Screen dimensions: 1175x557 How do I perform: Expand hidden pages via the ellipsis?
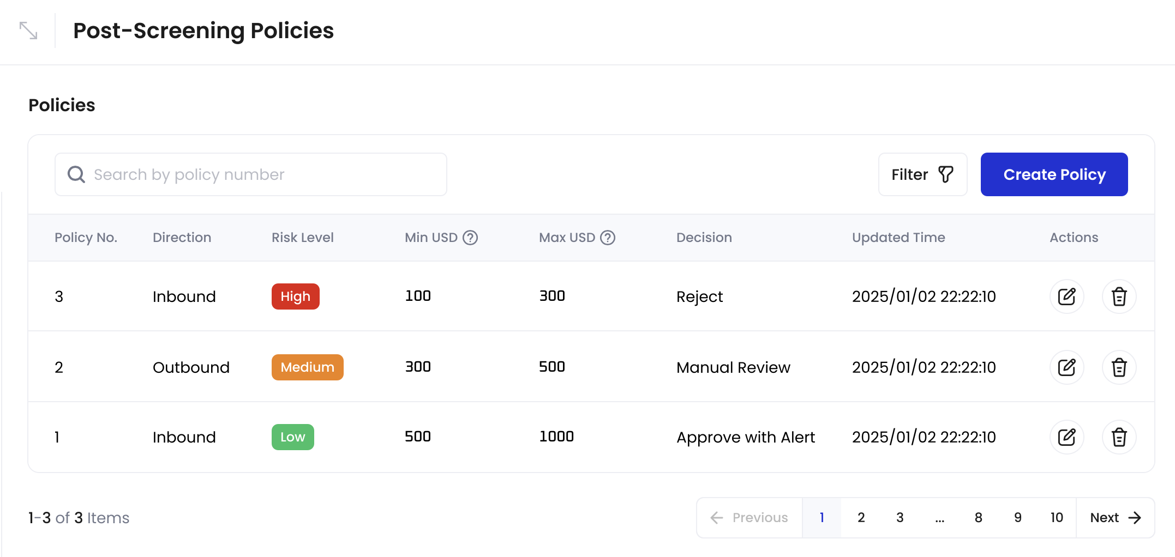click(x=939, y=518)
